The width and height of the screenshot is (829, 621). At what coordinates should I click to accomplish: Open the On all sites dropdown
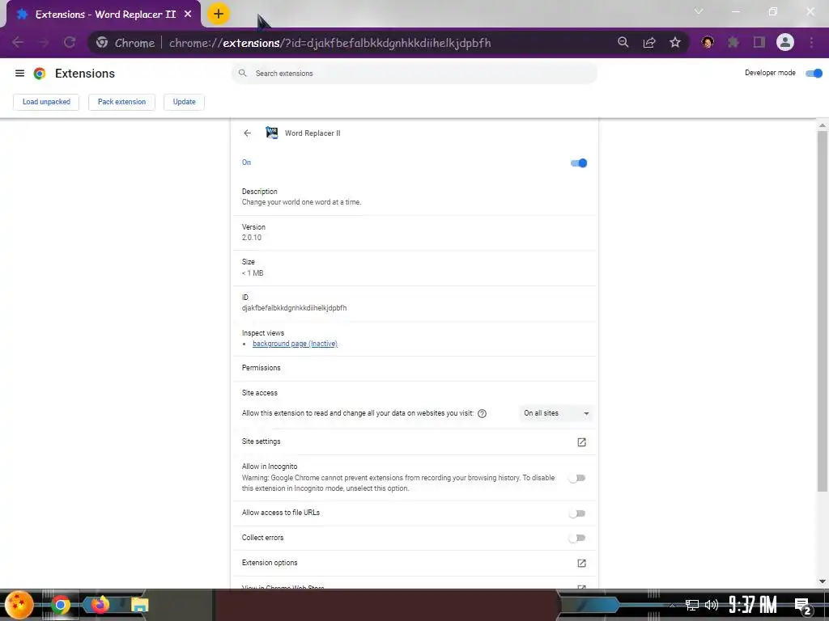coord(555,413)
